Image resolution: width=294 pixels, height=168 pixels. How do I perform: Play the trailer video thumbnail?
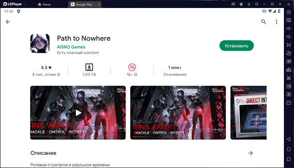78,113
